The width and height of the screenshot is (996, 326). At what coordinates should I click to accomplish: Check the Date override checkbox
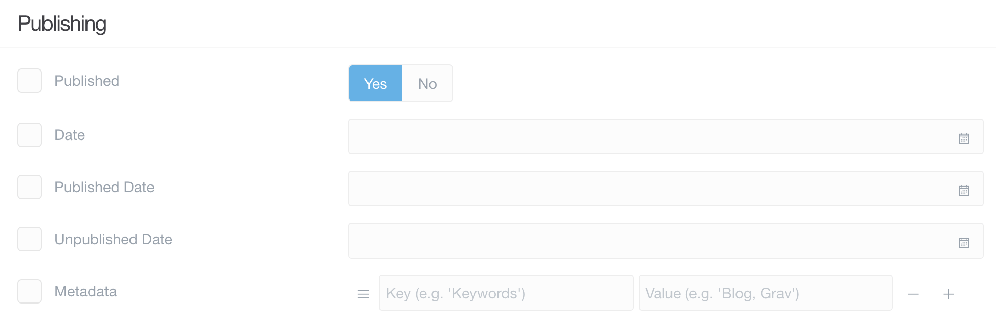tap(29, 135)
